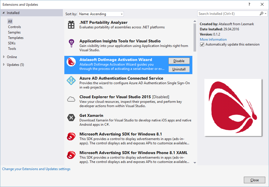Select the Templates category
The height and width of the screenshot is (187, 269).
(x=16, y=38)
